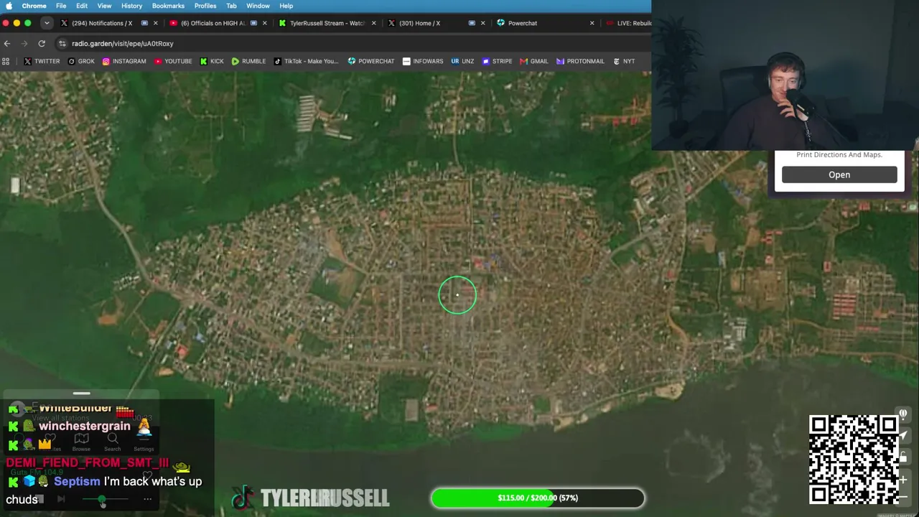Close the Officials on HIGH ALERT tab
This screenshot has height=517, width=919.
(264, 23)
